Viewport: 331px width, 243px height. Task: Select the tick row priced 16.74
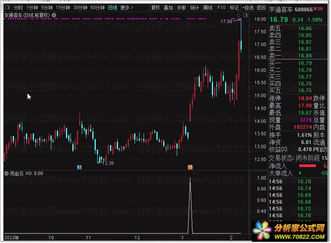coord(298,188)
